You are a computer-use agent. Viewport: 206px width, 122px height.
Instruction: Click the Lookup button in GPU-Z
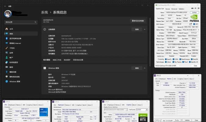point(194,13)
